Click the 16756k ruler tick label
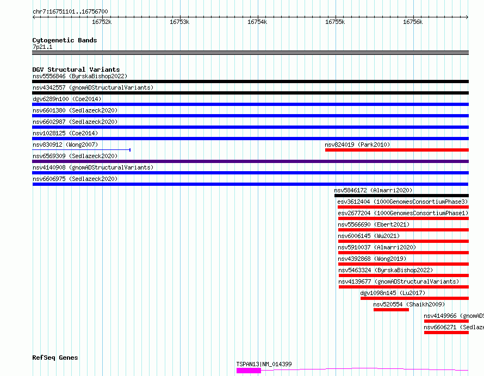 [x=413, y=22]
